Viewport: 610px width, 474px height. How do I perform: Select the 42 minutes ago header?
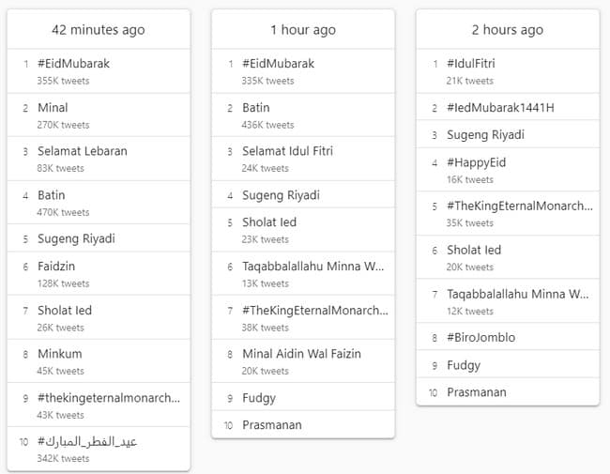point(98,30)
